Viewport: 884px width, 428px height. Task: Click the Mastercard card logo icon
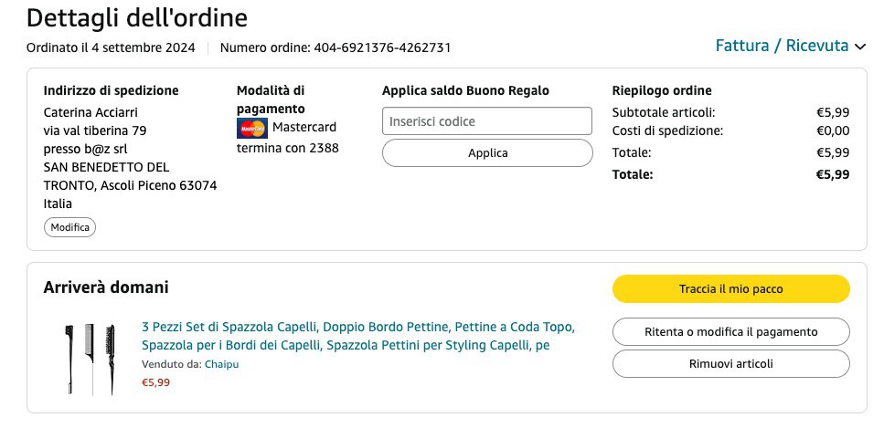tap(252, 128)
